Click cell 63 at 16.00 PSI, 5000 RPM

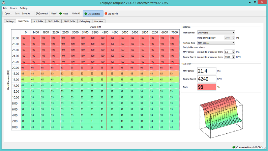click(125, 80)
